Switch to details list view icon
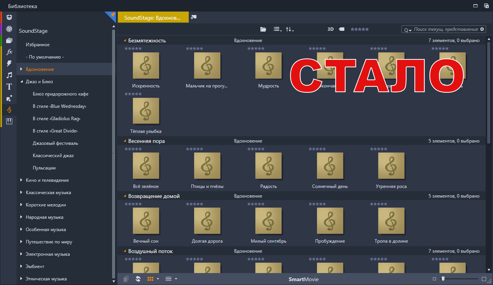Image resolution: width=493 pixels, height=285 pixels. tap(168, 279)
